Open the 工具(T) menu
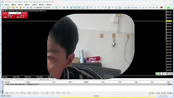 34,5
